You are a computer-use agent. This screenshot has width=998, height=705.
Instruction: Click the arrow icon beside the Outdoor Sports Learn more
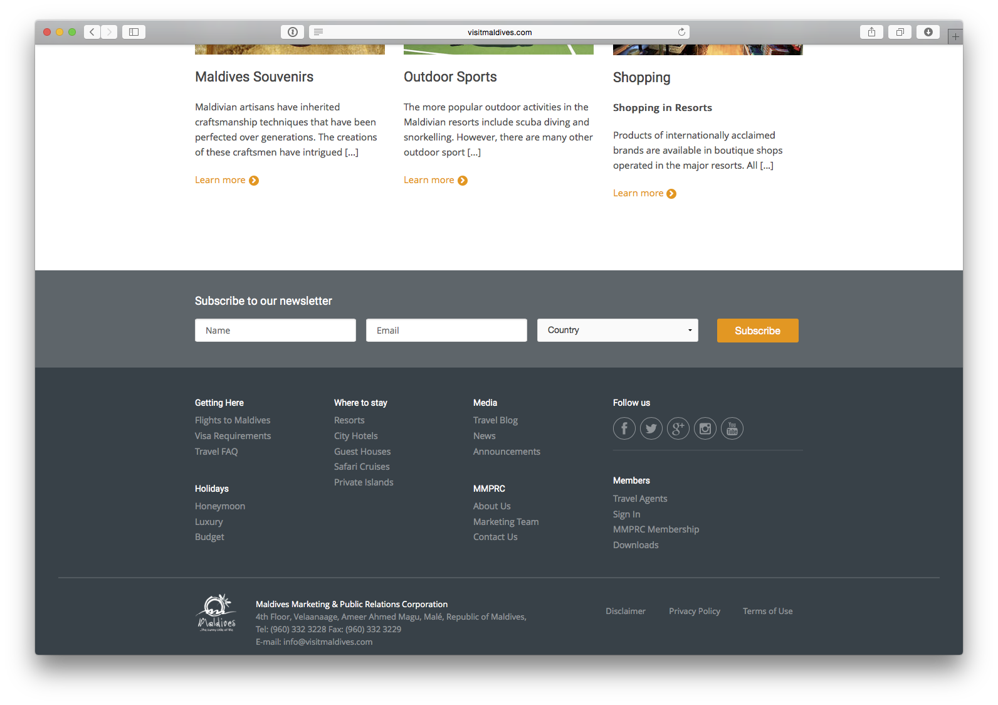(x=463, y=181)
